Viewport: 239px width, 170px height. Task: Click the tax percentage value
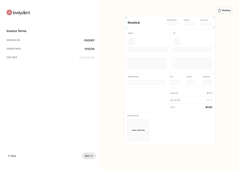[209, 100]
